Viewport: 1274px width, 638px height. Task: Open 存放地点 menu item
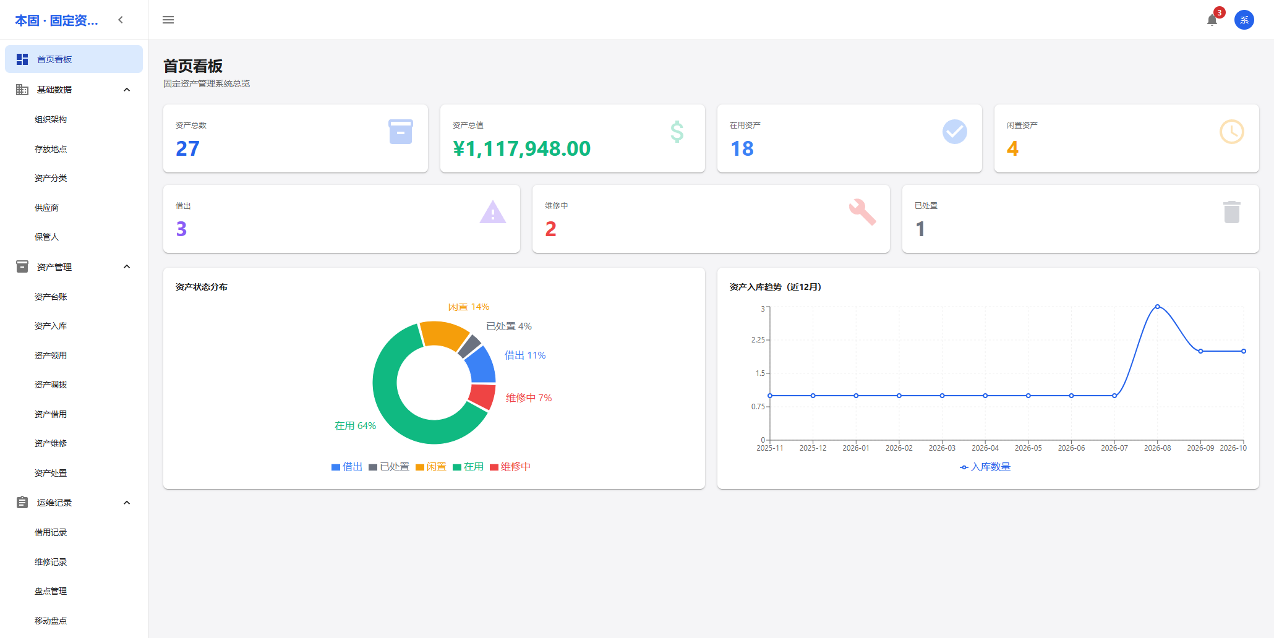tap(74, 149)
